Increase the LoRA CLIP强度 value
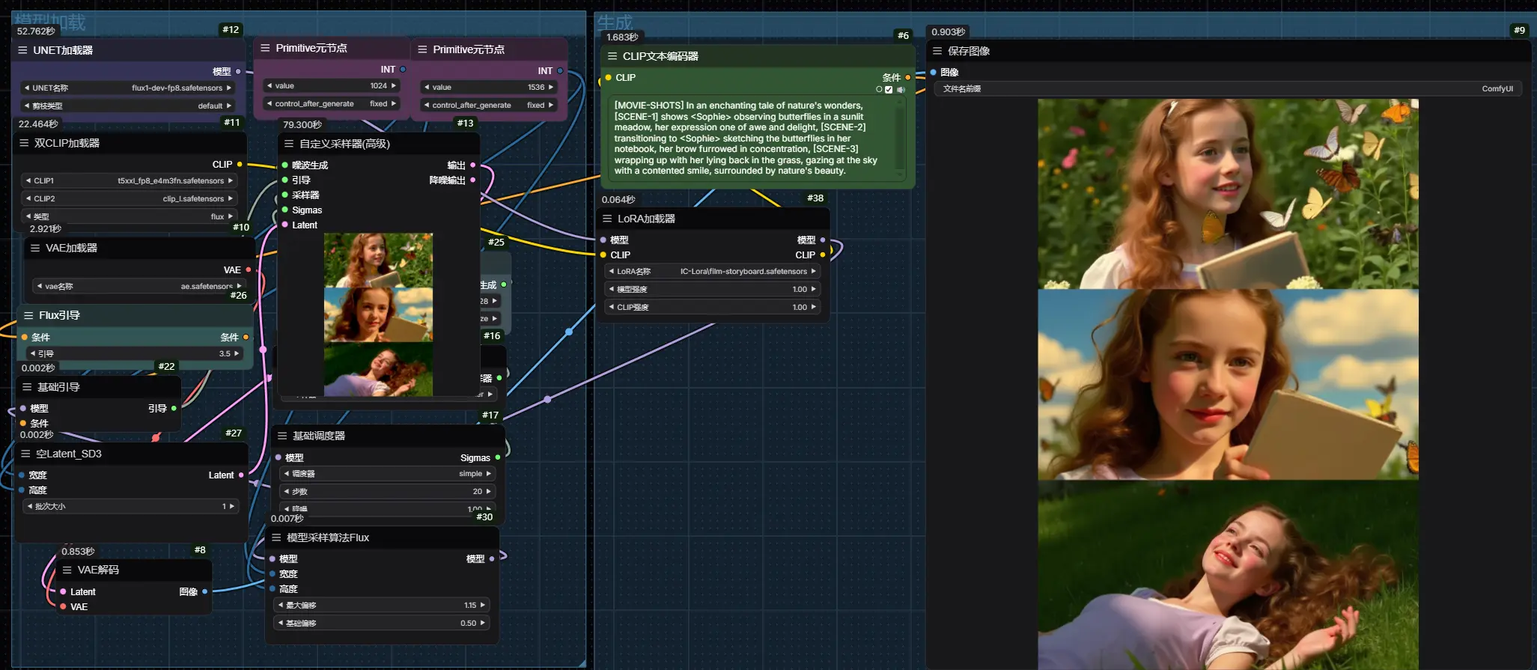The height and width of the screenshot is (670, 1537). (x=813, y=307)
